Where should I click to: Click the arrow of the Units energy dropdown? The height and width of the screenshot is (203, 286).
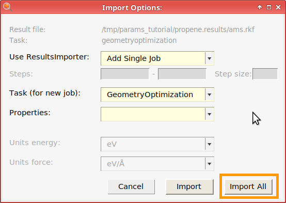210,145
